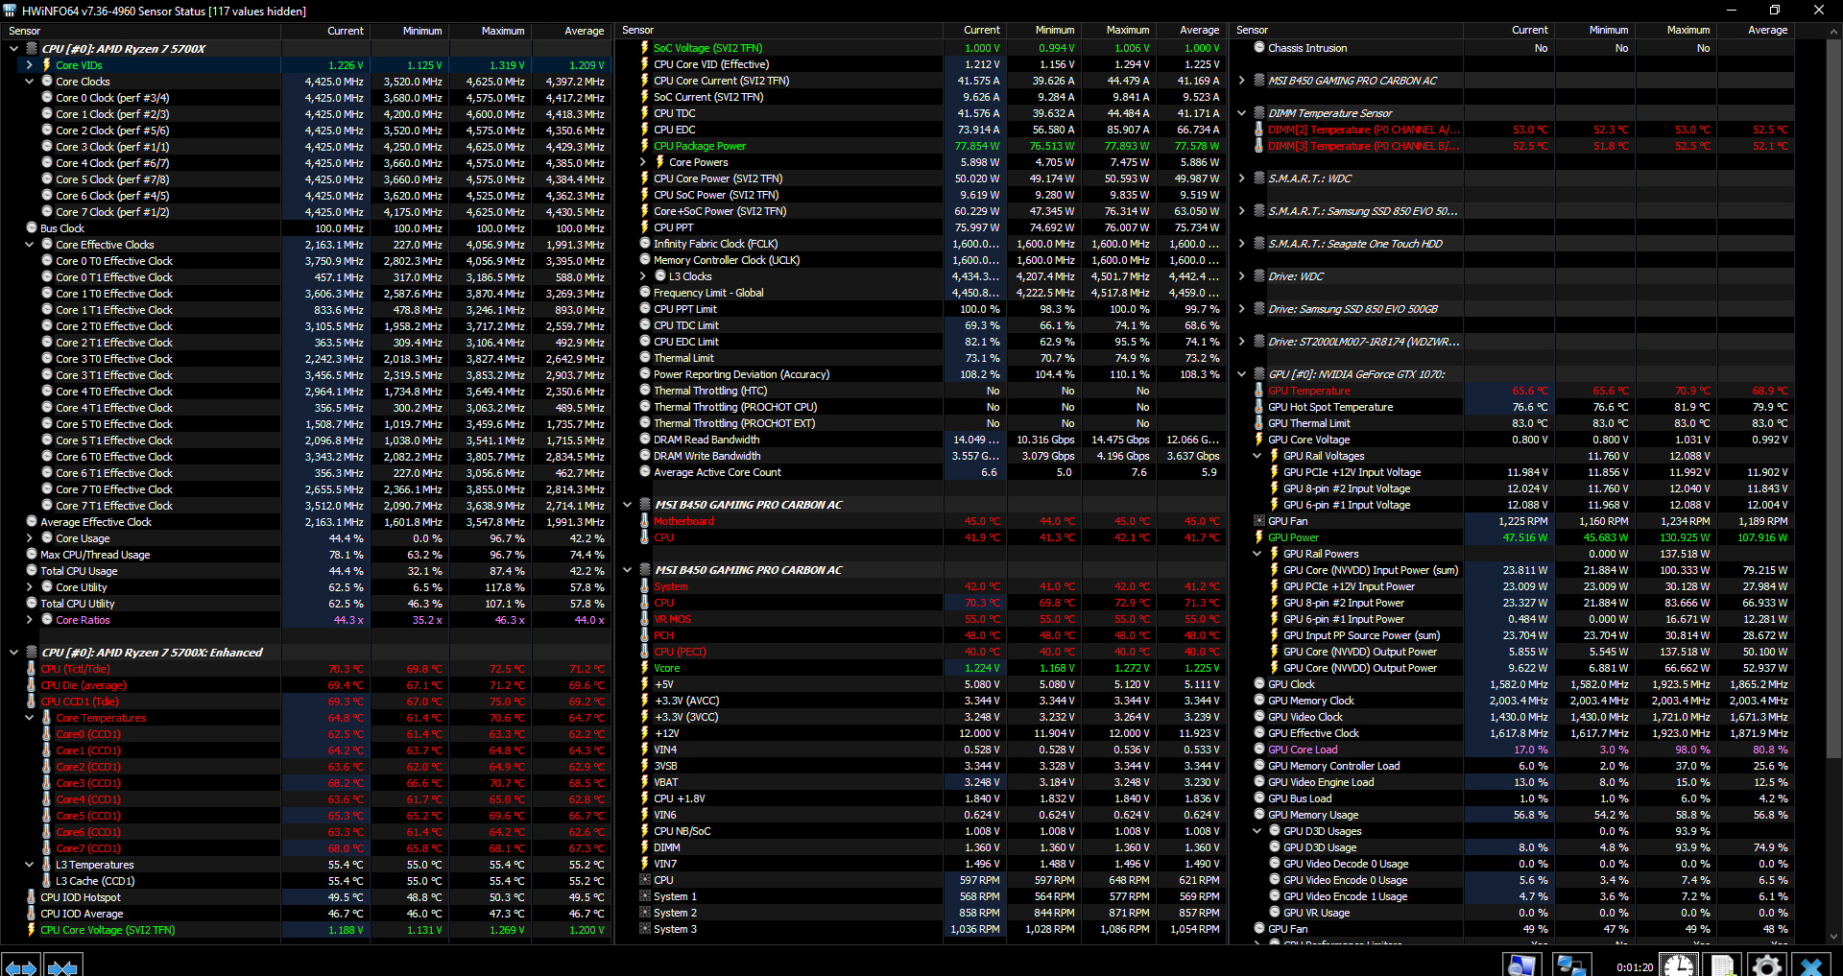Click Average column header above Core VIDs values
This screenshot has width=1843, height=976.
tap(571, 31)
